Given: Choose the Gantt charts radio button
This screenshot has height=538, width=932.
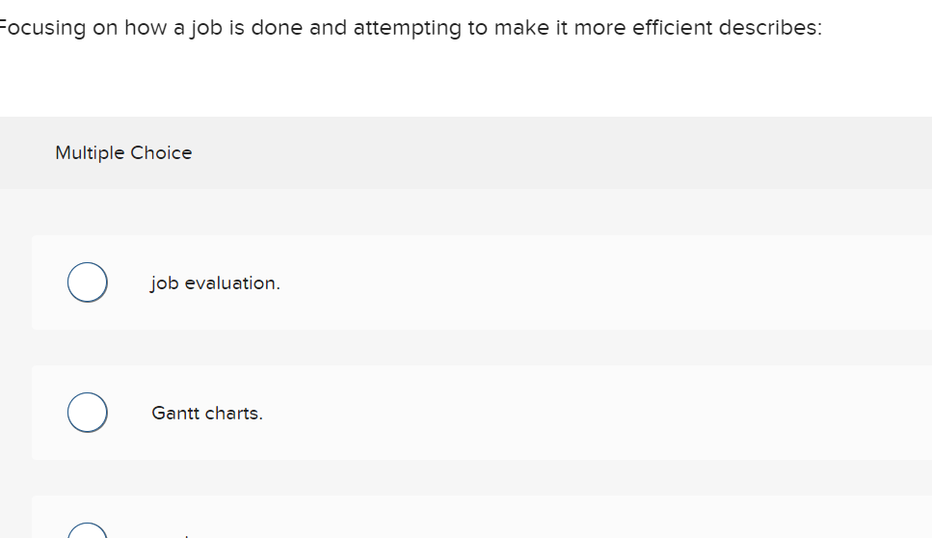Looking at the screenshot, I should point(87,413).
